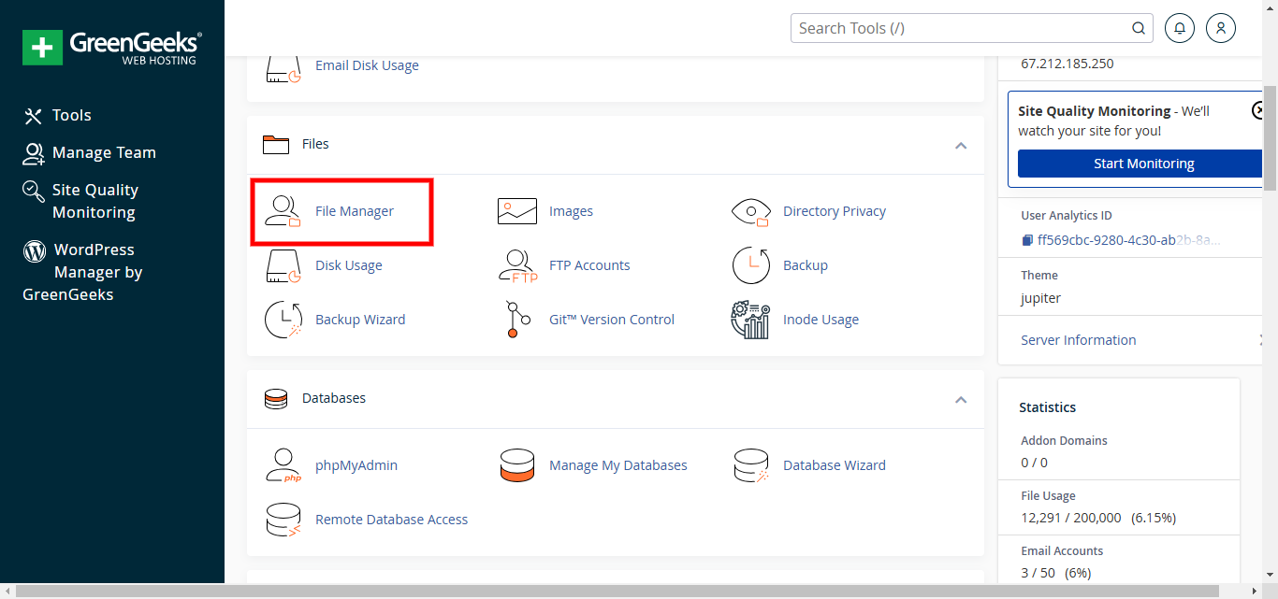The height and width of the screenshot is (599, 1278).
Task: Collapse the Databases section
Action: point(960,399)
